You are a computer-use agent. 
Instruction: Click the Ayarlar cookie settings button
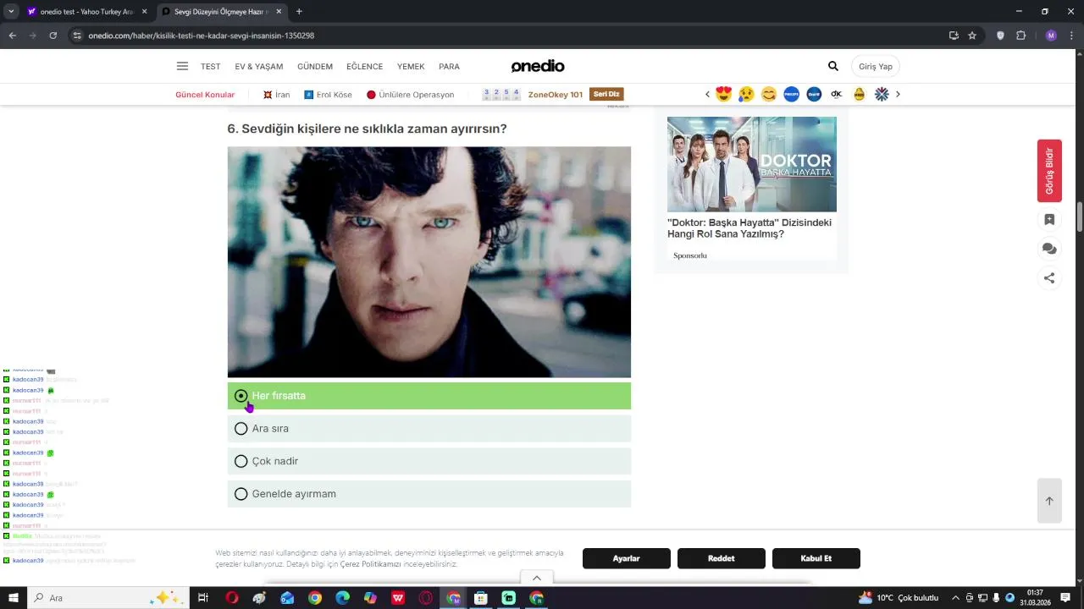[627, 558]
